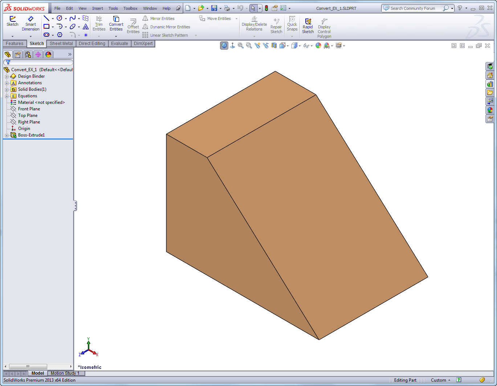The width and height of the screenshot is (497, 386).
Task: Toggle the Quick Snaps tool
Action: point(292,24)
